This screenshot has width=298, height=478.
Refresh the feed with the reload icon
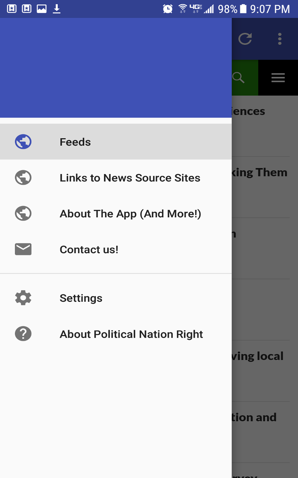click(x=245, y=39)
